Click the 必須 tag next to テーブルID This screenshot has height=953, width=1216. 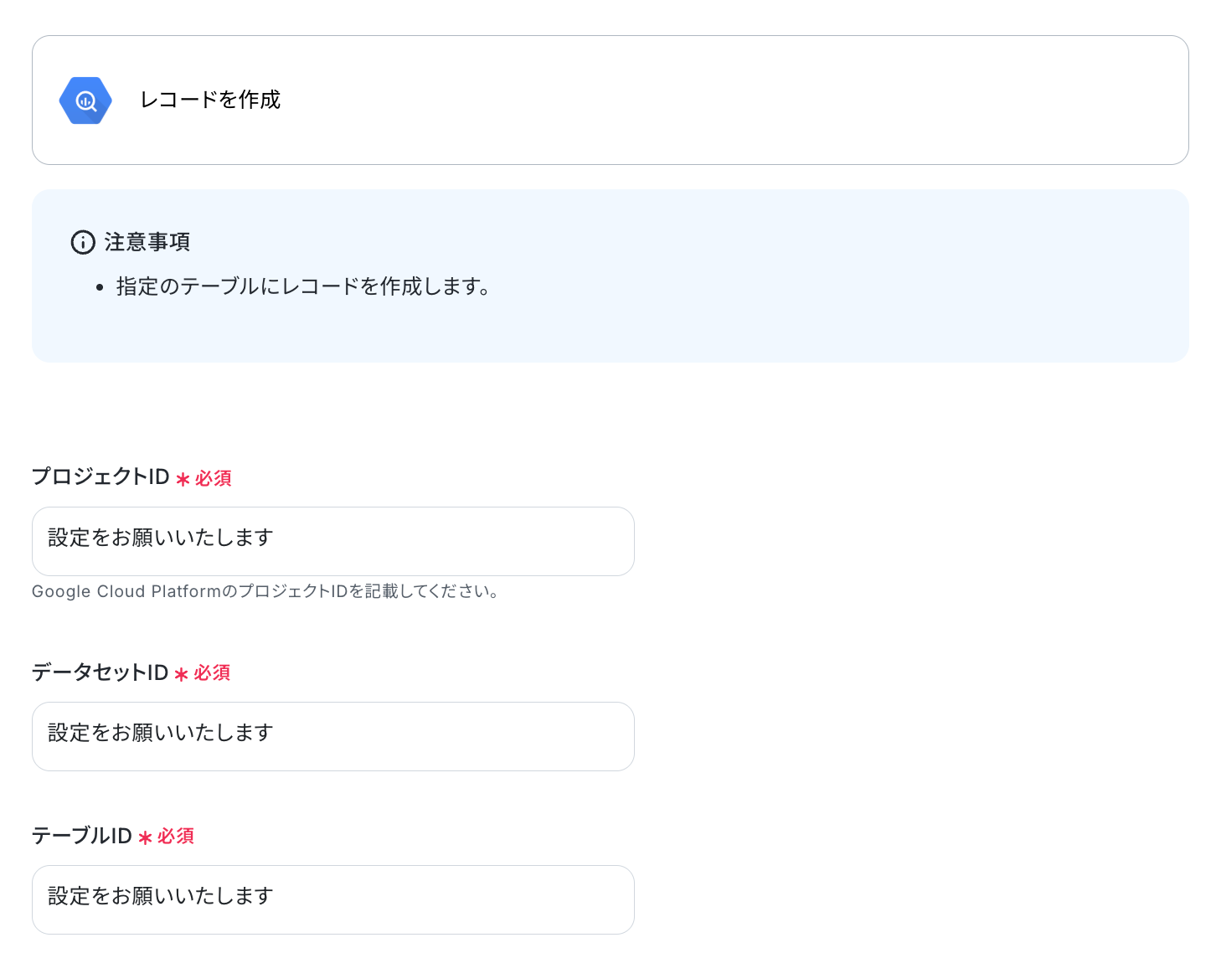(176, 837)
